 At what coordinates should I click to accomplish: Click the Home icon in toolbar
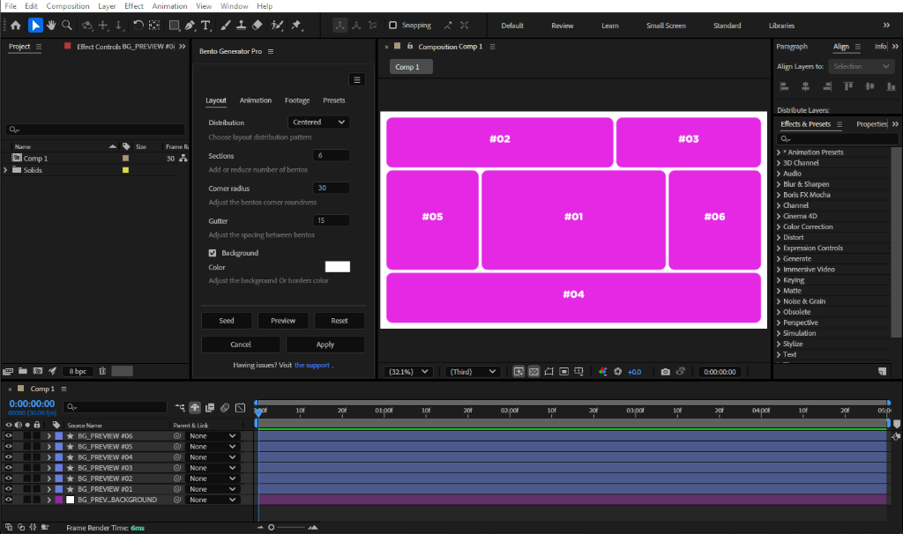pyautogui.click(x=16, y=26)
